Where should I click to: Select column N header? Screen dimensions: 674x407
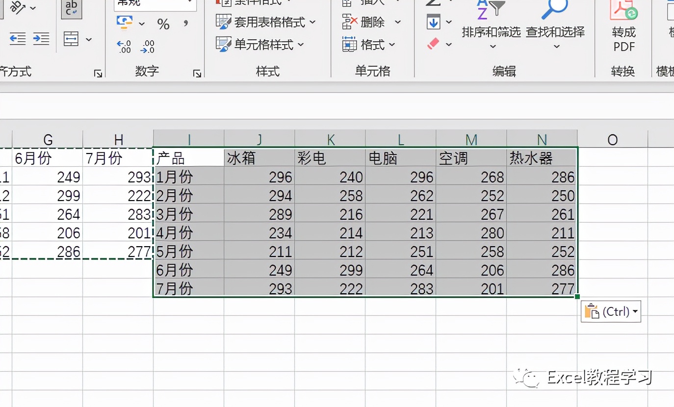click(542, 139)
